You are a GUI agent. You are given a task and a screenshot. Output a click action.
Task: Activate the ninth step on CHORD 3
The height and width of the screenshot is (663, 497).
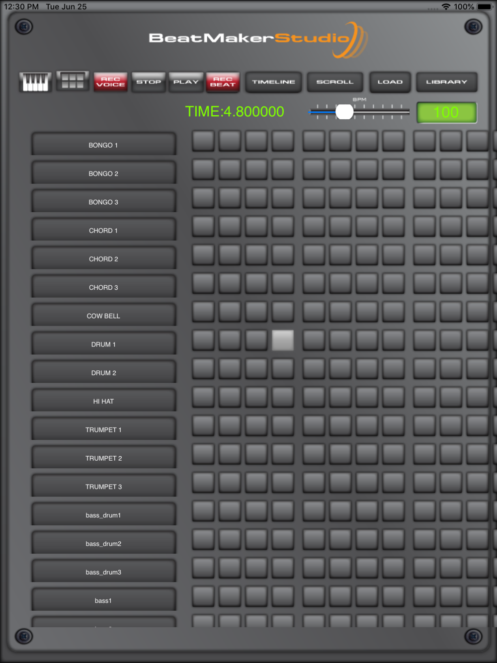tap(424, 283)
